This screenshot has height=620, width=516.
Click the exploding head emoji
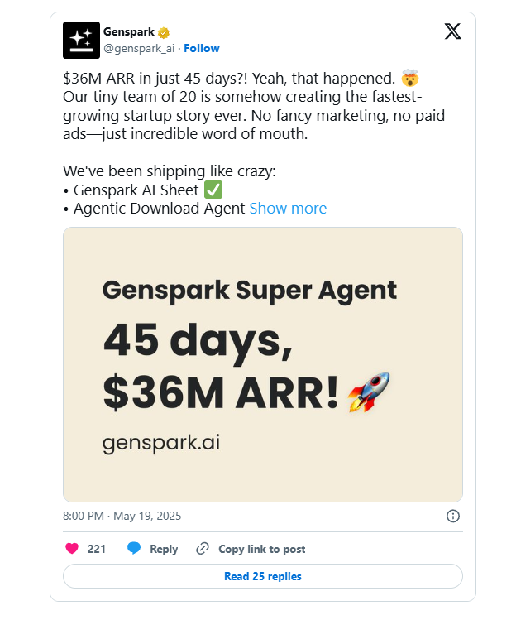tap(409, 78)
